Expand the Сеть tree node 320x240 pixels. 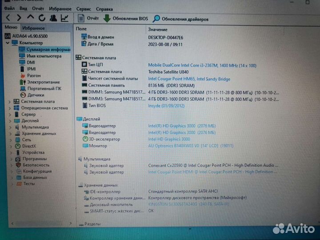(11, 140)
